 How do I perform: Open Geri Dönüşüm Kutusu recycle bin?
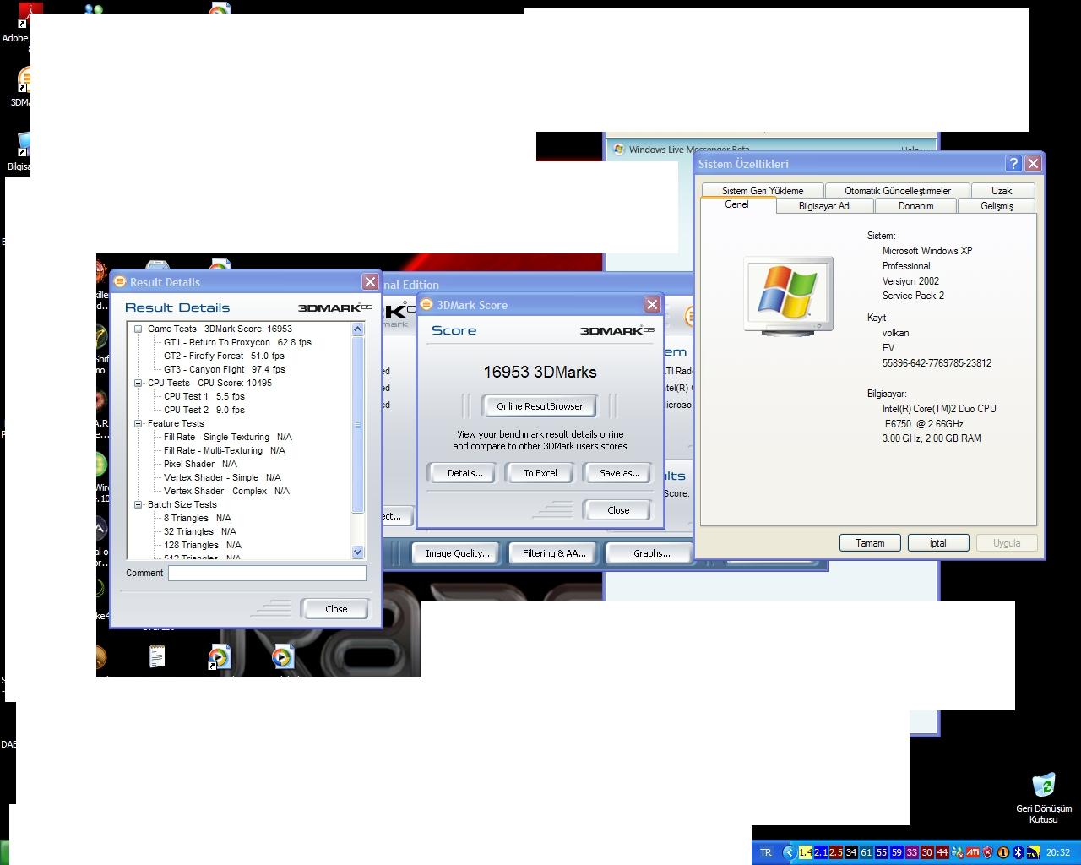click(1044, 797)
